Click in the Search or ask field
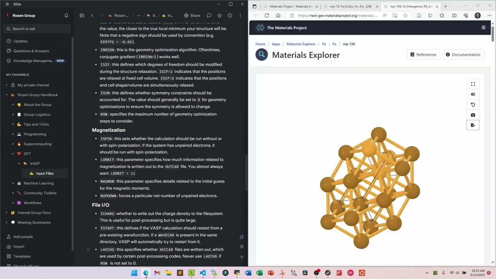 (37, 29)
